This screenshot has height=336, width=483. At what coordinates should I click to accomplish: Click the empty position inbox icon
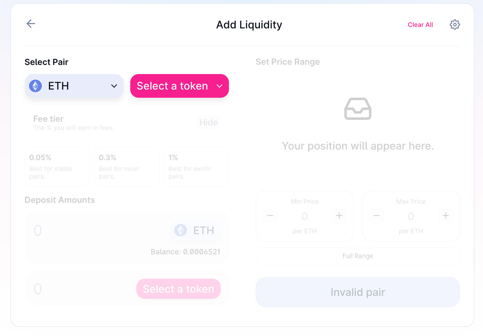(x=358, y=109)
